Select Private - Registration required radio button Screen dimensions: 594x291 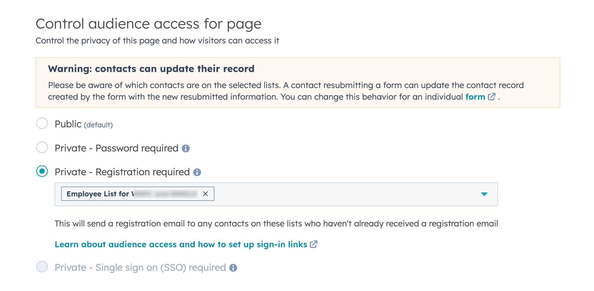[x=42, y=171]
